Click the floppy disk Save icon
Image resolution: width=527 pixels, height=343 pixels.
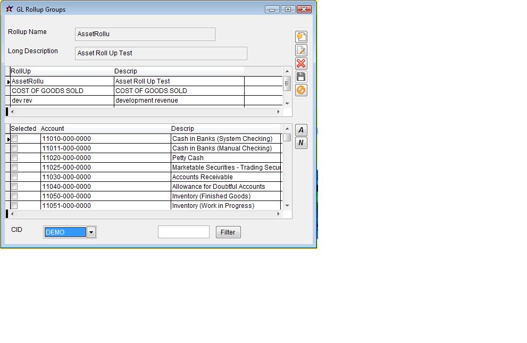301,77
